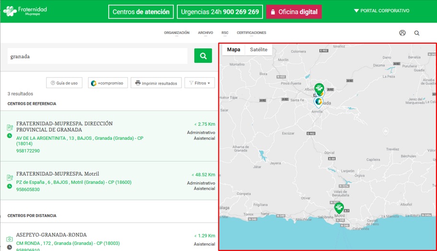Click the CENTROS DE REFERENCIA heading
The height and width of the screenshot is (251, 437).
coord(32,103)
